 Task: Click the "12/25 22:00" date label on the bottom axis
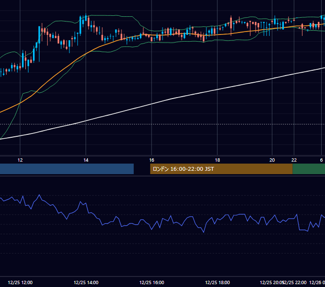point(295,282)
